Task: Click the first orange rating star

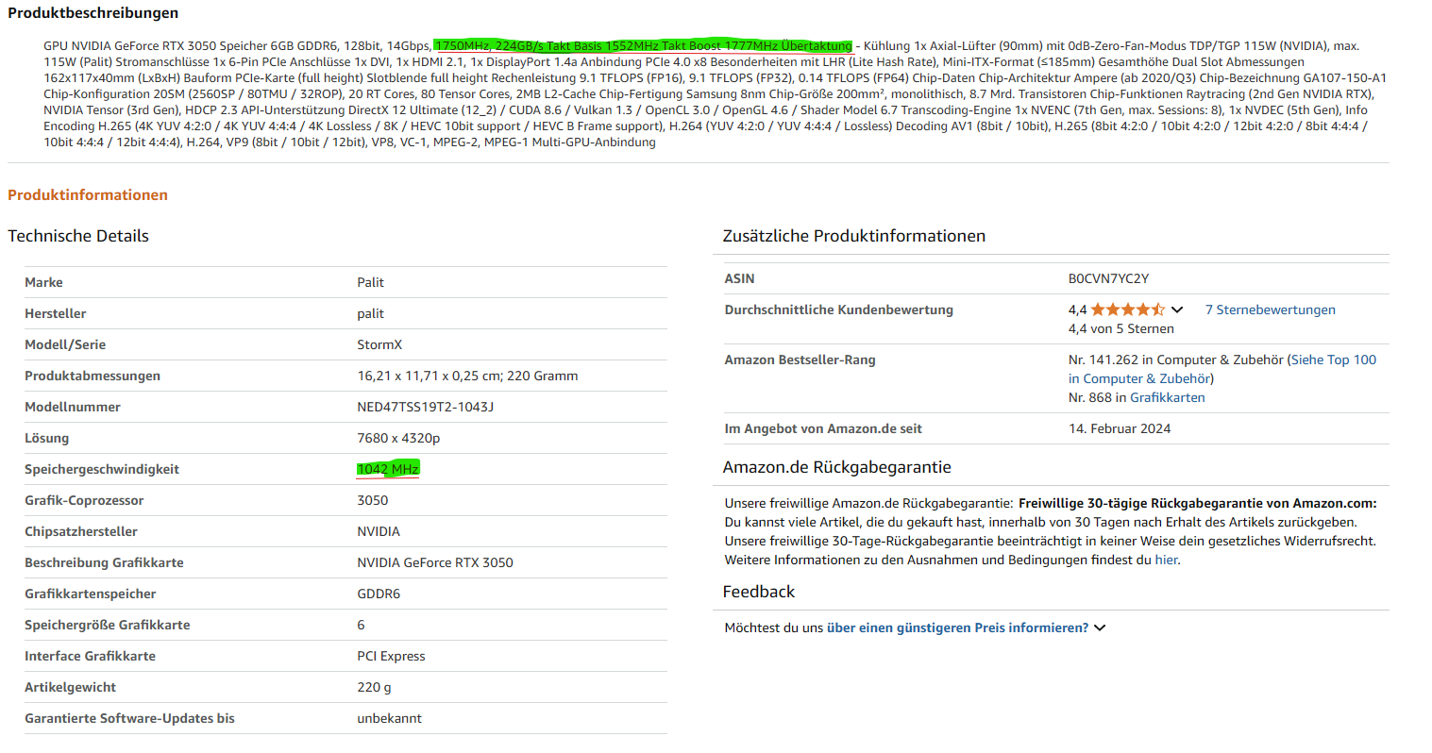Action: (x=1098, y=309)
